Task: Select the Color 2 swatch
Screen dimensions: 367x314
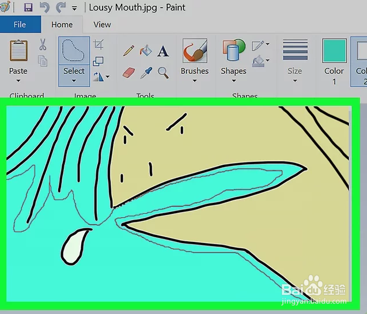Action: [x=361, y=51]
